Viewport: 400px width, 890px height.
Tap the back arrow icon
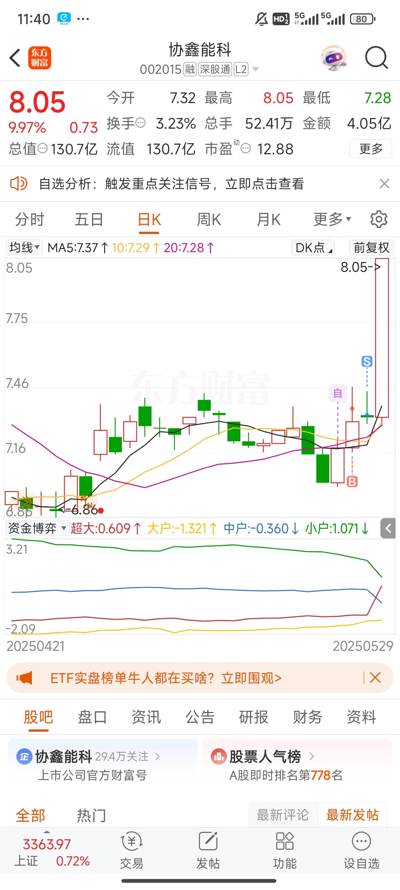click(15, 58)
